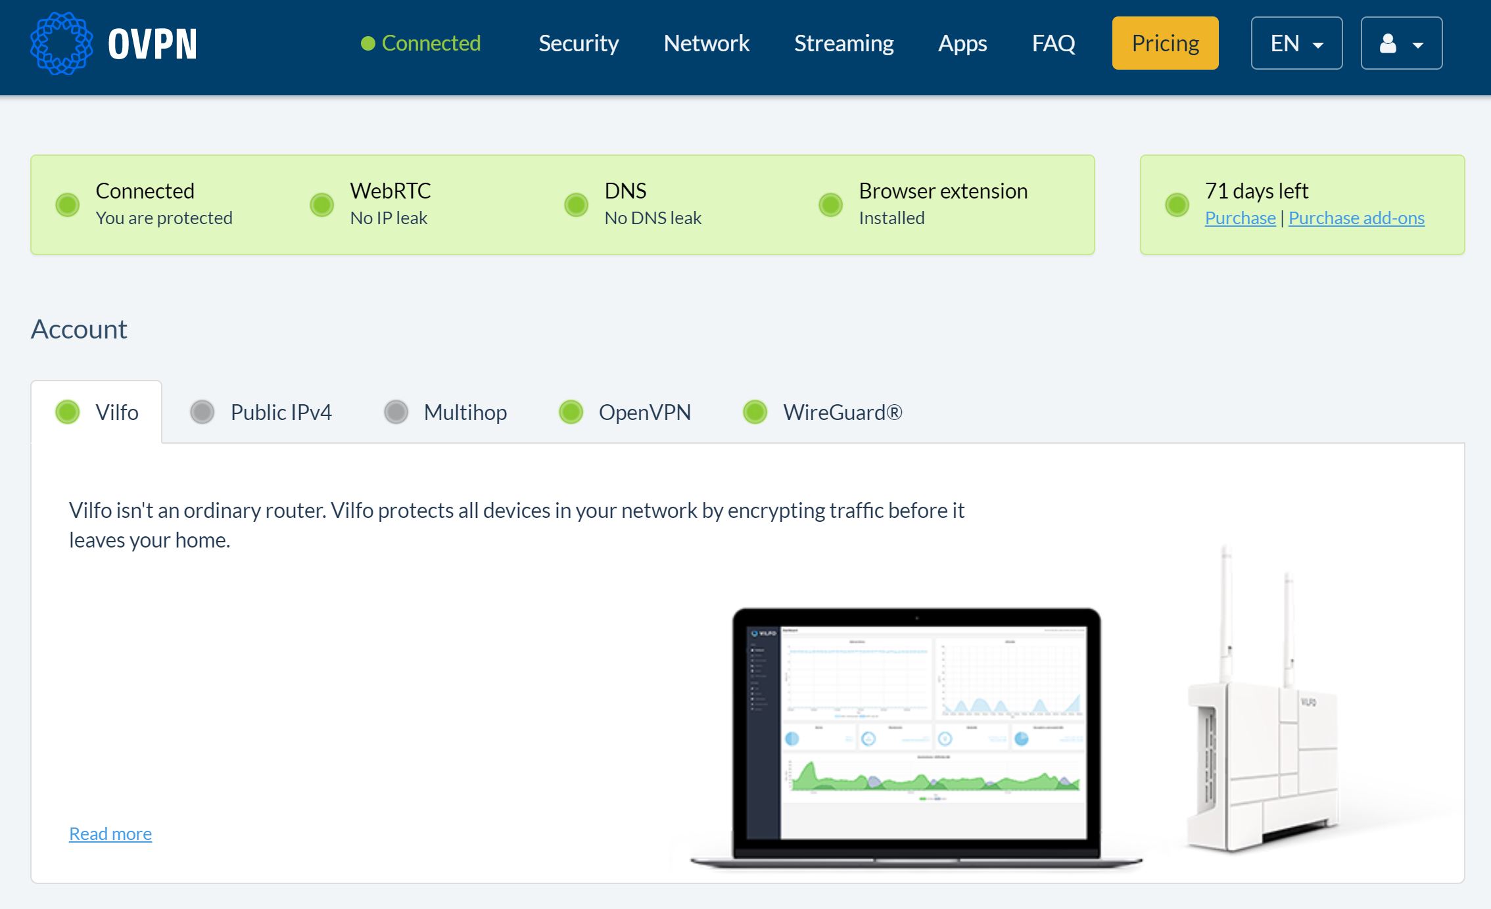The width and height of the screenshot is (1491, 909).
Task: Click the white Vilfo router image
Action: click(1262, 700)
